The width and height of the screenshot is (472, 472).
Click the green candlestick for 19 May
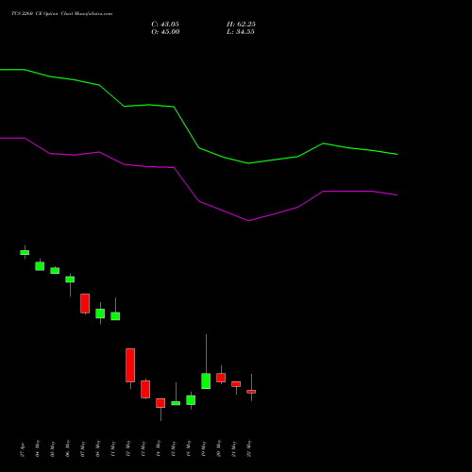pyautogui.click(x=206, y=381)
